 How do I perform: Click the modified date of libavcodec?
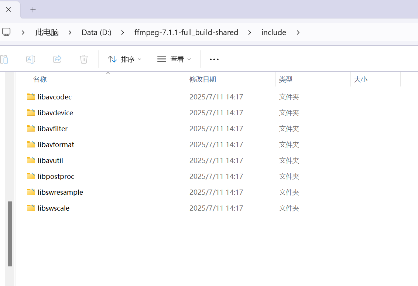[x=216, y=97]
